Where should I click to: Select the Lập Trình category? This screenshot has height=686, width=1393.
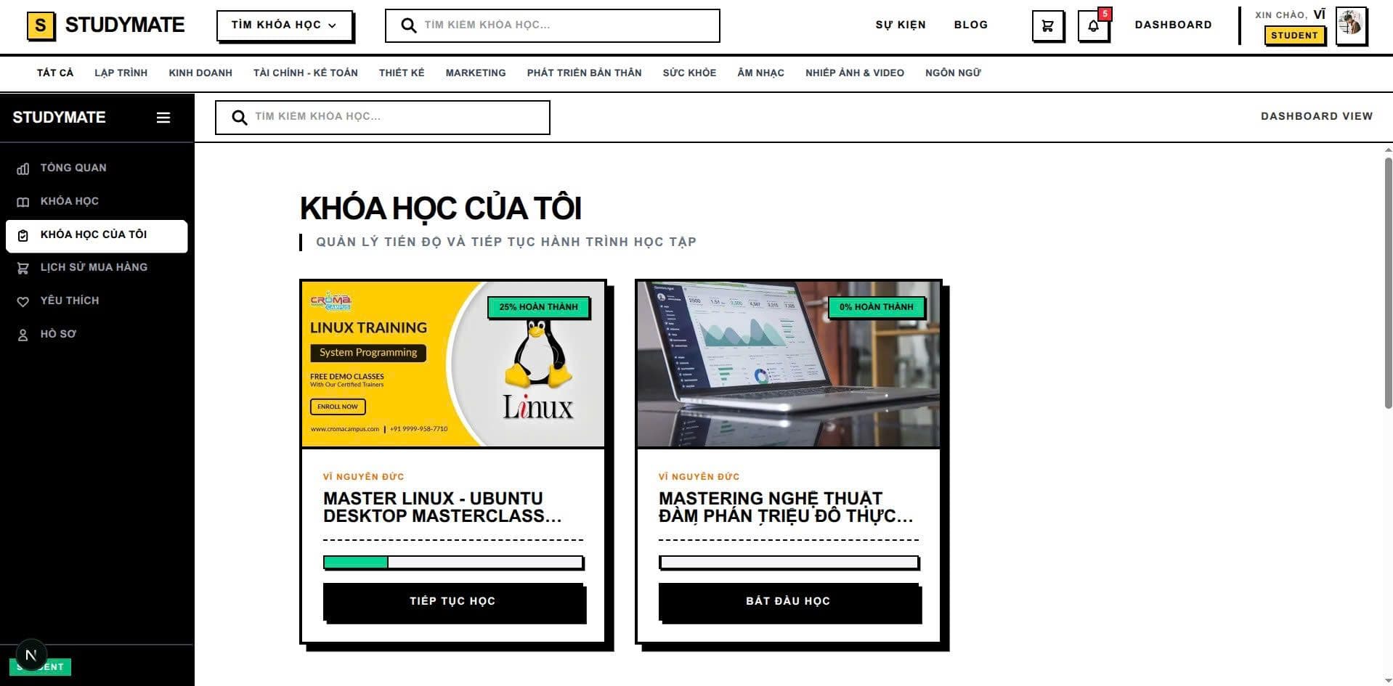(x=121, y=73)
